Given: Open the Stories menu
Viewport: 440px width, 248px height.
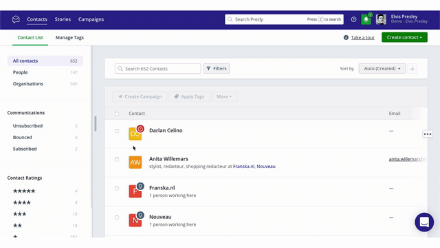Looking at the screenshot, I should (63, 19).
